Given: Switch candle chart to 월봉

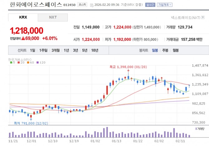Looking at the screenshot, I should [176, 50].
